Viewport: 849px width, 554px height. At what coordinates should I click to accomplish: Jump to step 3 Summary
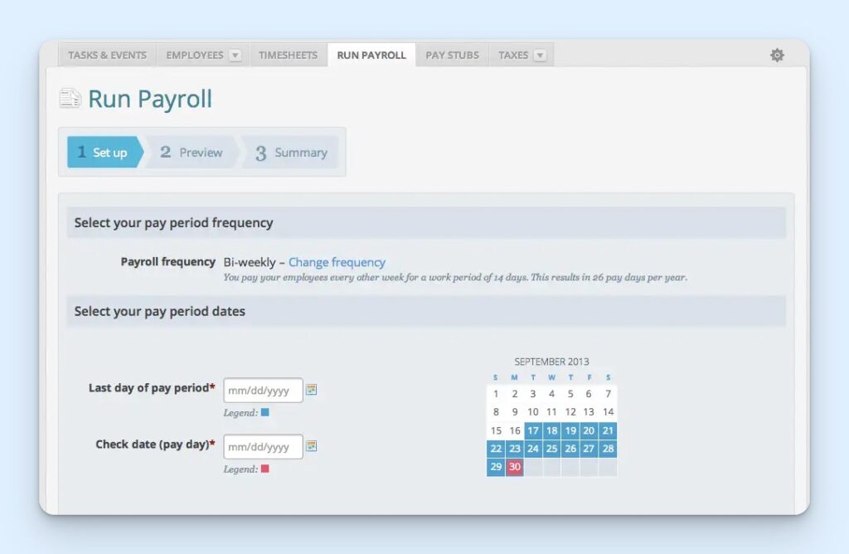(x=291, y=152)
